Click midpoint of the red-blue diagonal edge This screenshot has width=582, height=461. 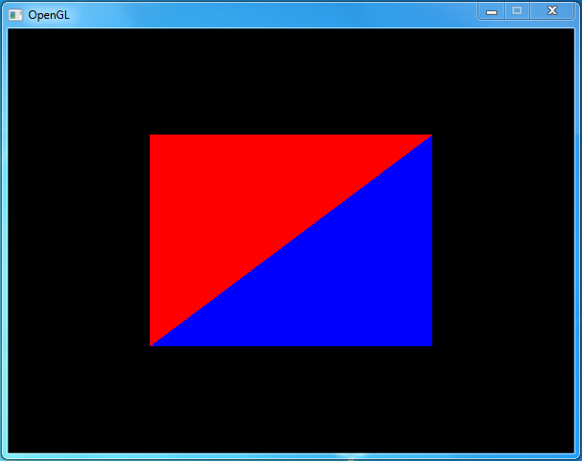coord(291,241)
